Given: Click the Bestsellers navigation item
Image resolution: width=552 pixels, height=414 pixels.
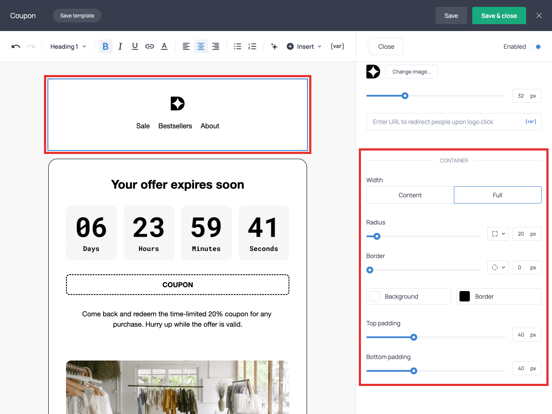Looking at the screenshot, I should coord(175,126).
